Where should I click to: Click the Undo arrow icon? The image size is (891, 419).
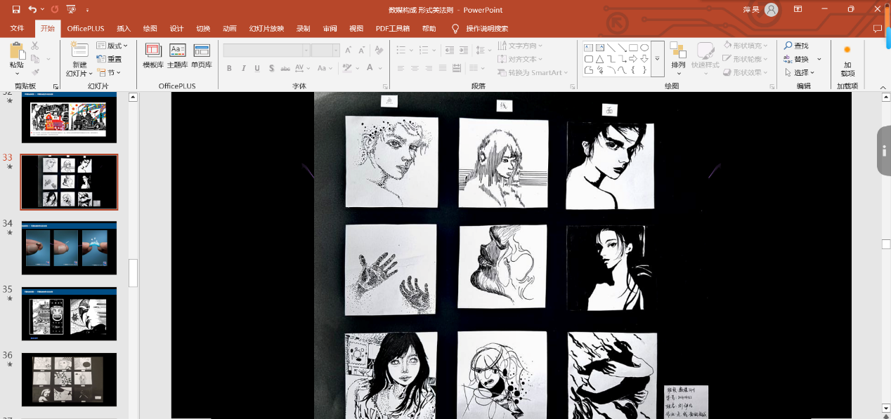[x=32, y=9]
